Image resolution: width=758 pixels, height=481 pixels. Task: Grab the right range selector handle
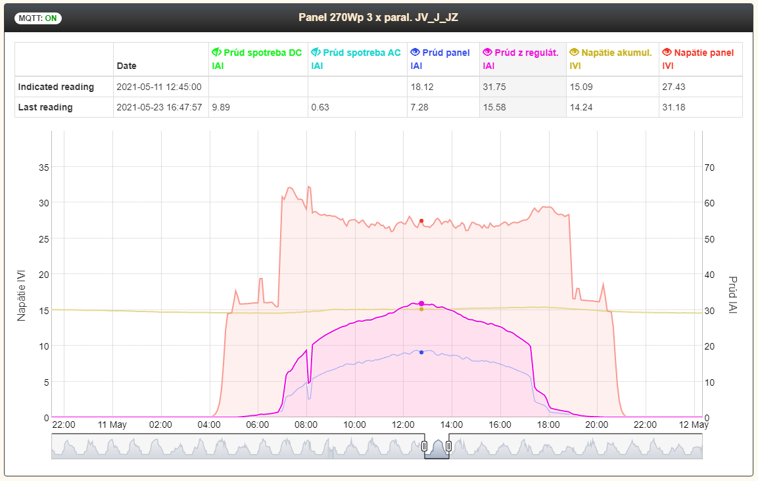(x=448, y=446)
